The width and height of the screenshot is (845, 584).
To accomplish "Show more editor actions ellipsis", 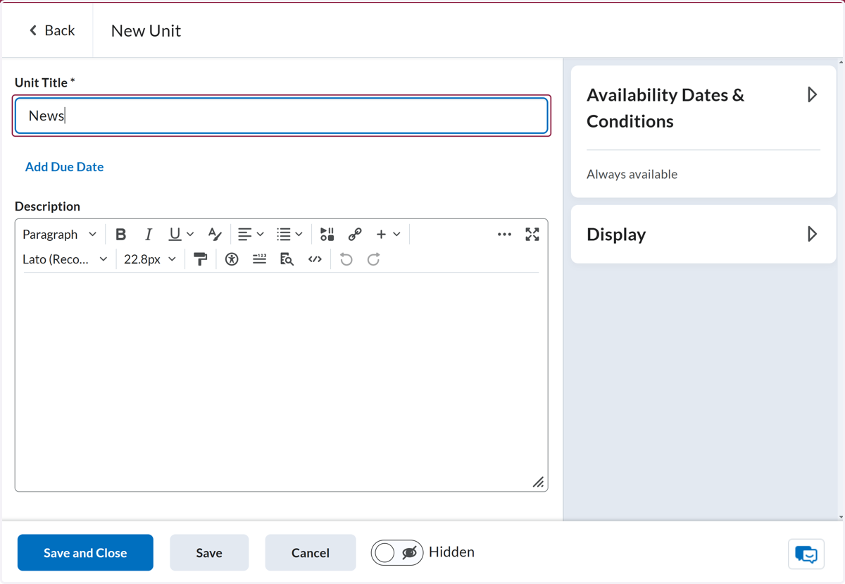I will 504,234.
